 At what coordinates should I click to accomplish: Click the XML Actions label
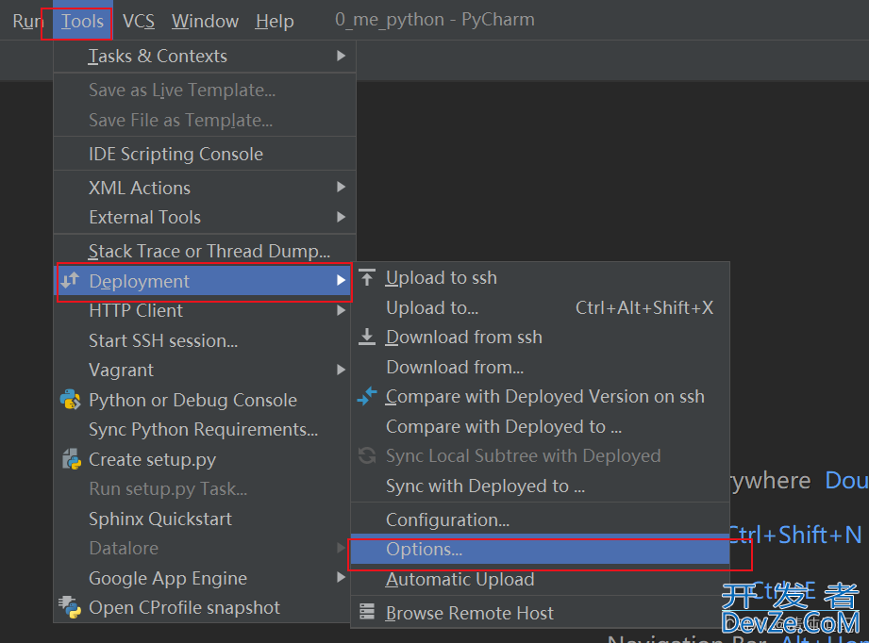pyautogui.click(x=140, y=188)
